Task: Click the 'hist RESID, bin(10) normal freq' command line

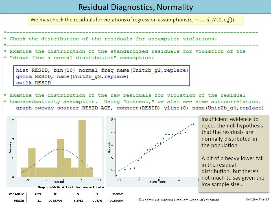Action: click(102, 70)
